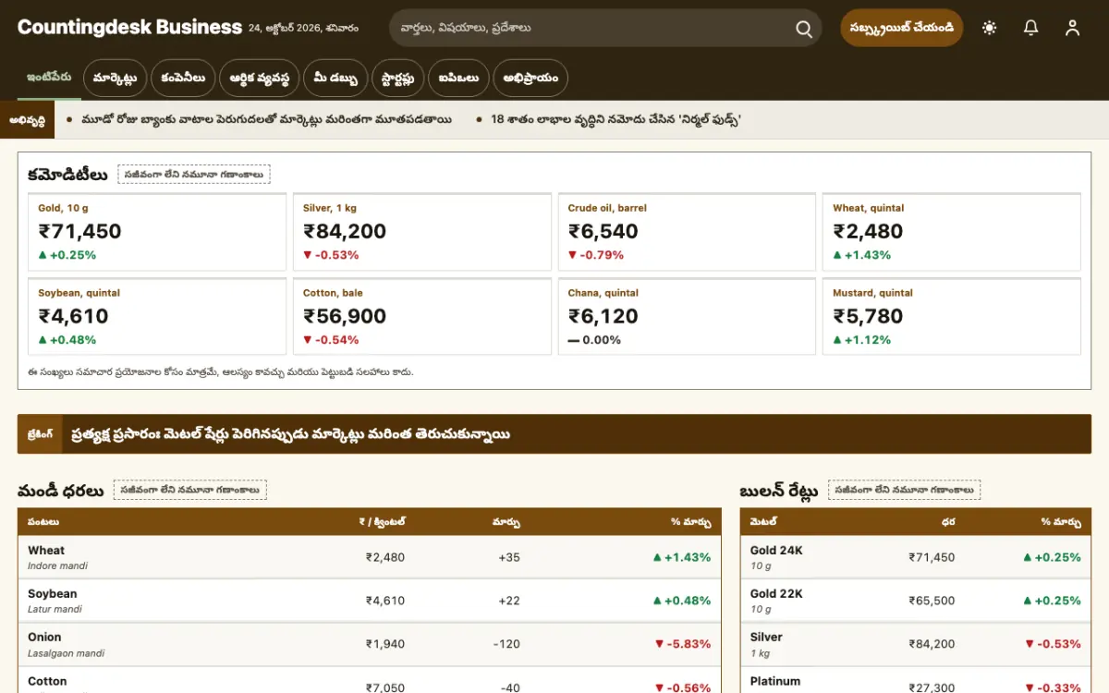Select the Soybean Latur mandi row
Screen dimensions: 1109x693
coord(370,601)
